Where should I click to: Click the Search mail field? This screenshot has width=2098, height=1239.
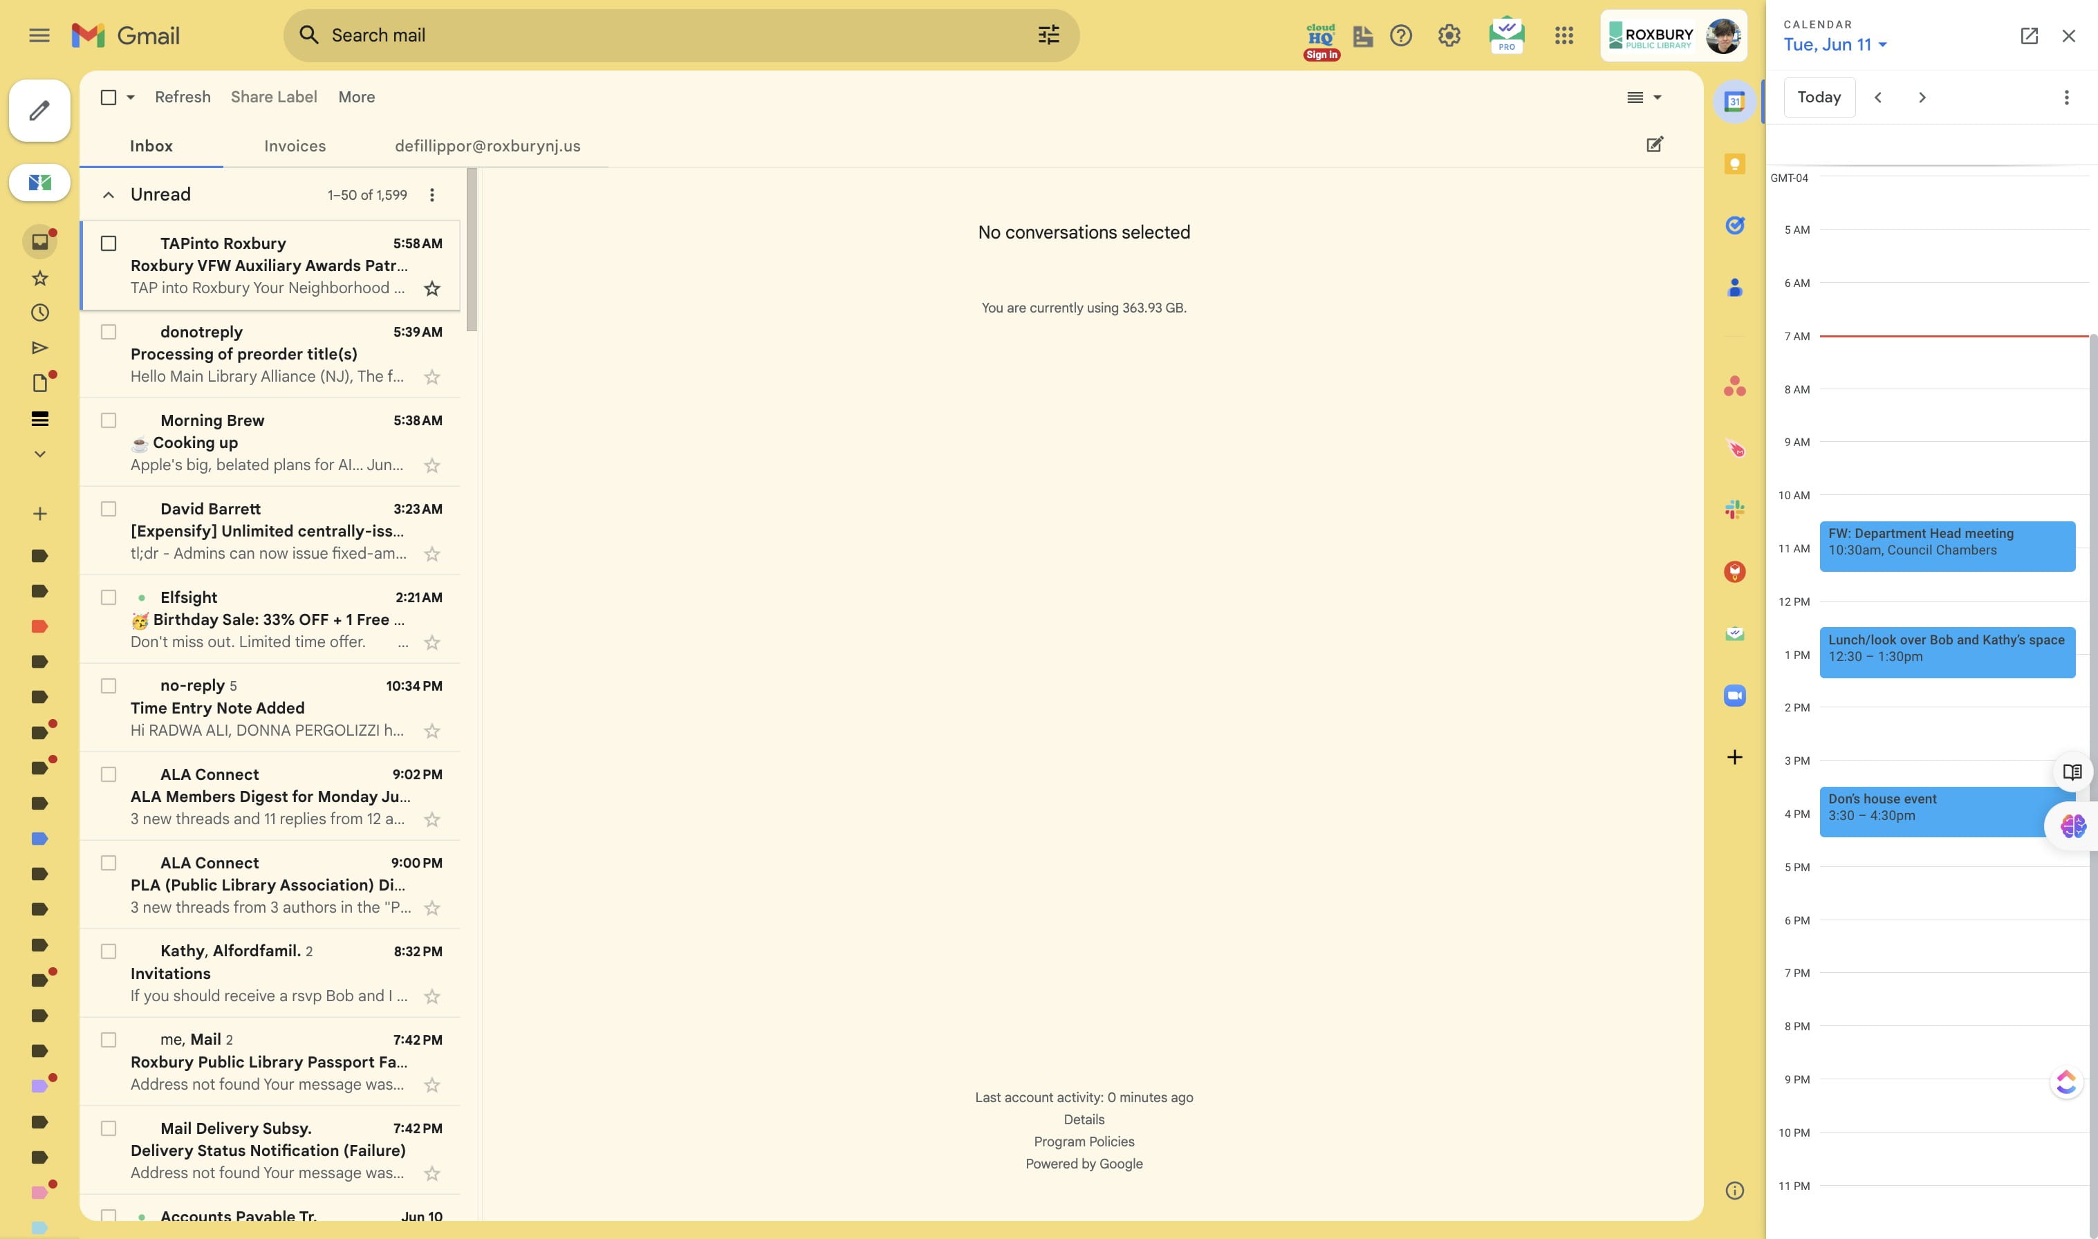click(668, 35)
